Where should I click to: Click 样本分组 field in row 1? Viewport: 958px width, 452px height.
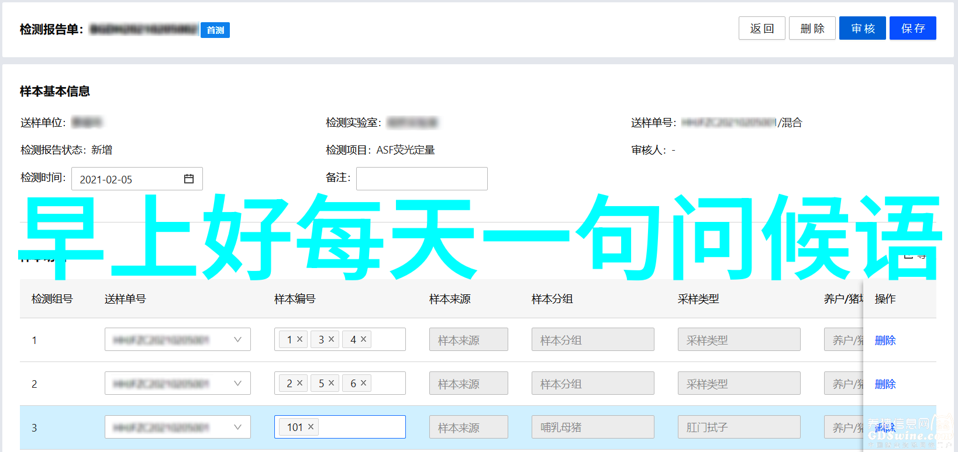[593, 339]
